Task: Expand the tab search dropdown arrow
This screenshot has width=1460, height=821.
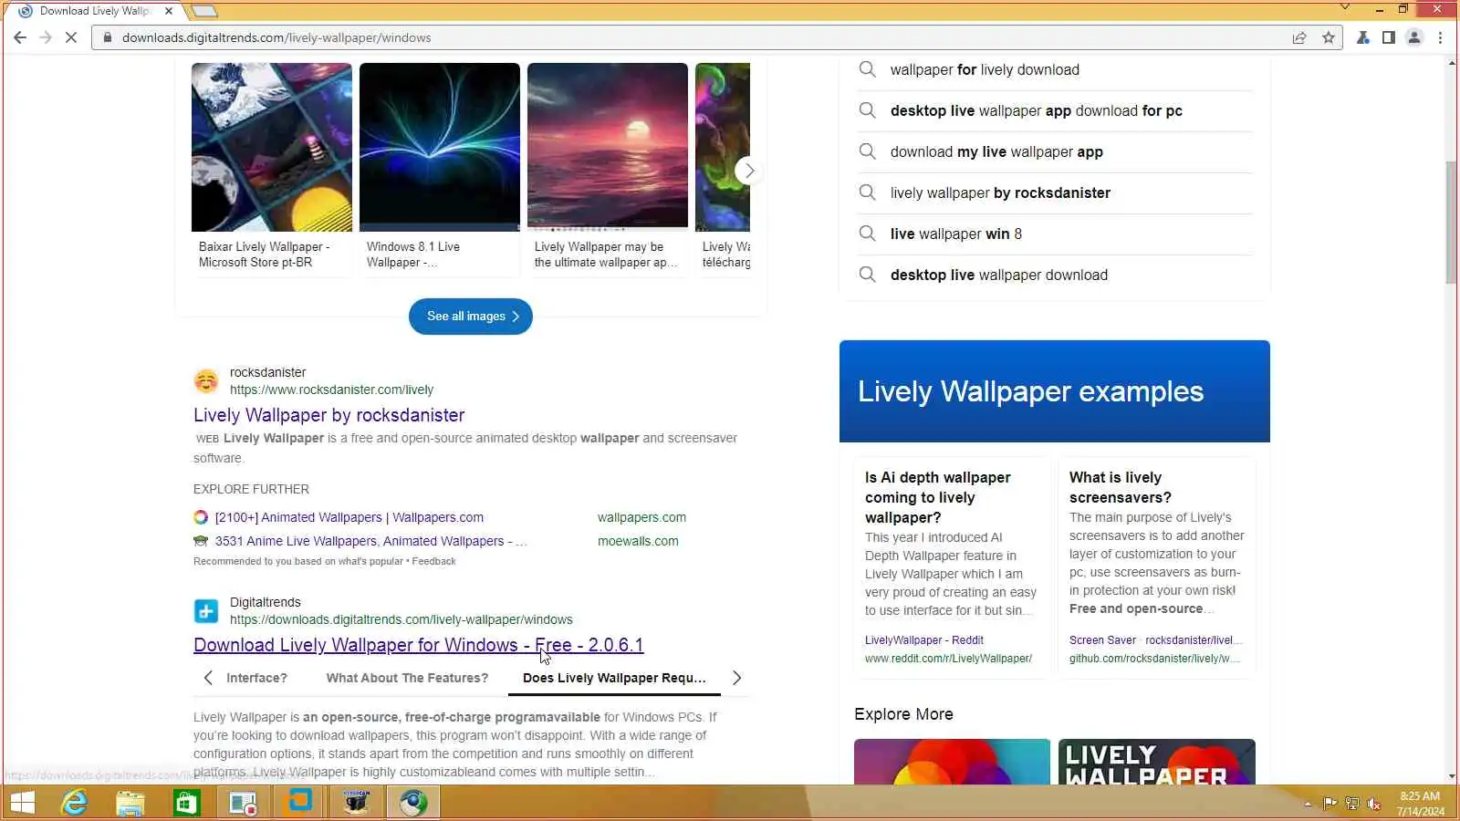Action: click(x=1345, y=7)
